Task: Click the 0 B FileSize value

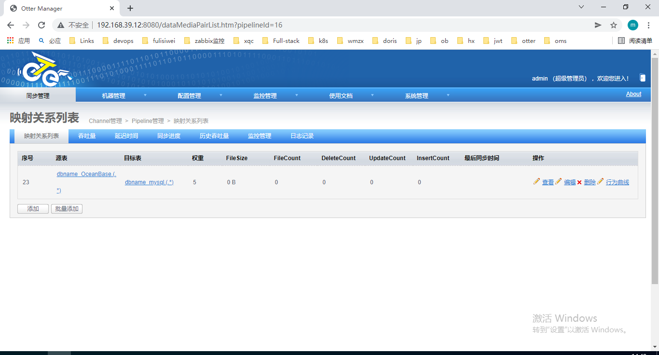Action: (231, 182)
